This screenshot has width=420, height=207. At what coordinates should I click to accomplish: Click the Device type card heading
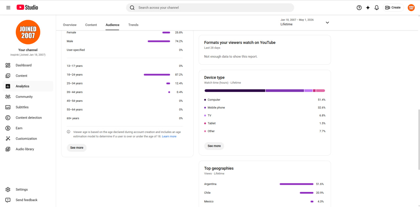pos(214,78)
